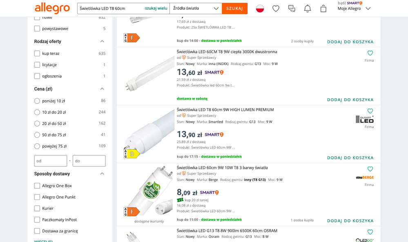
Task: Open the 'Moje Allegro' account menu
Action: click(354, 9)
